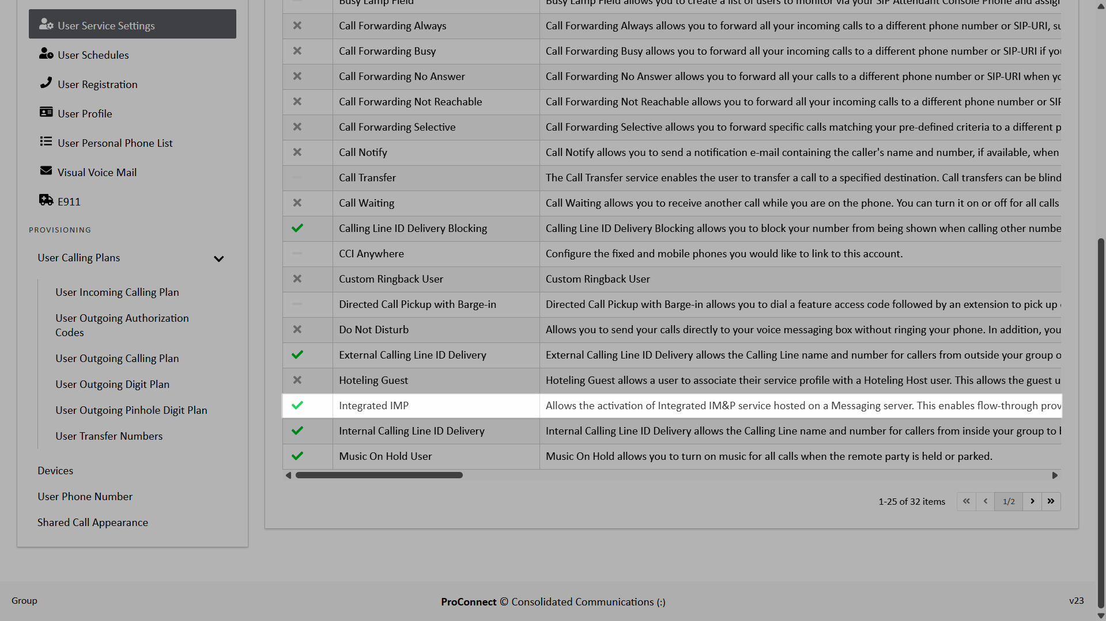Click the User Service Settings gear-user icon

[x=46, y=24]
